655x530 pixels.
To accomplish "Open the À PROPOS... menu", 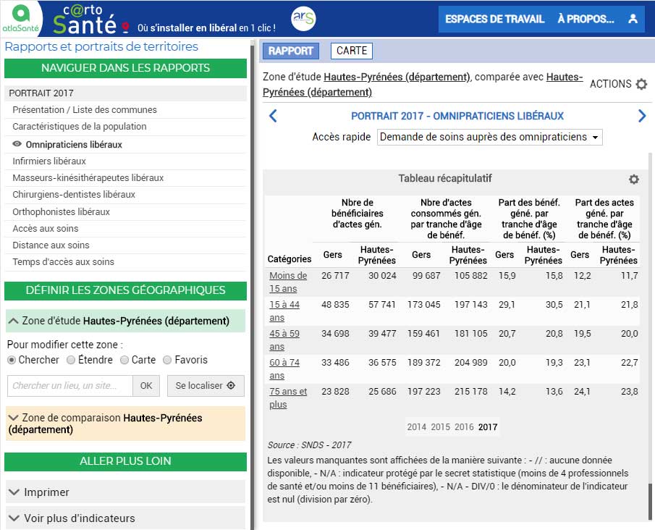I will click(586, 20).
